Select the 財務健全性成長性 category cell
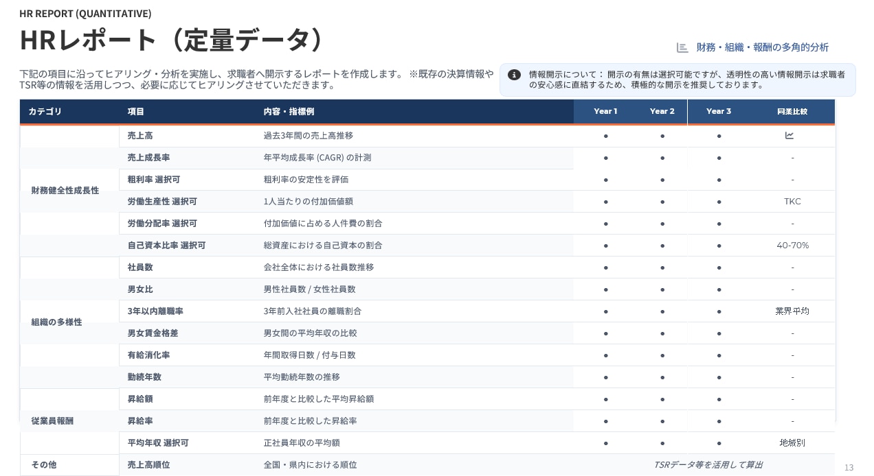This screenshot has height=476, width=874. tap(65, 191)
